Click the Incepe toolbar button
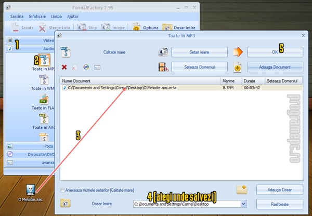312x216 pixels. tap(113, 28)
